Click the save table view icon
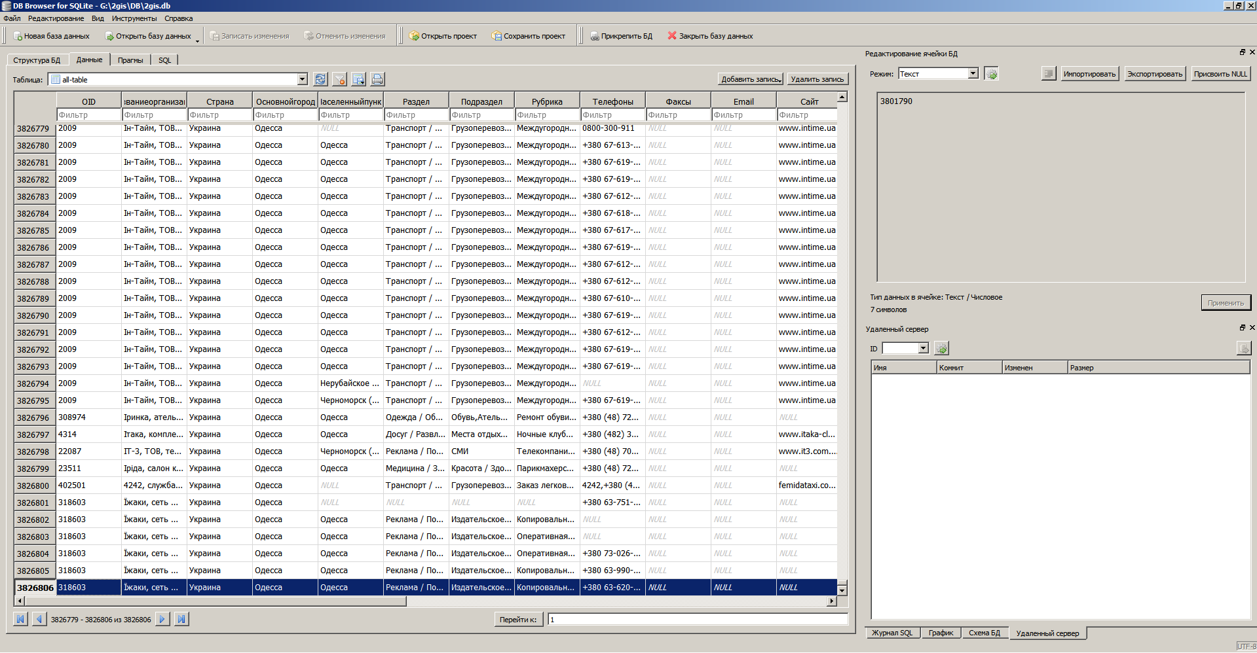1257x653 pixels. 358,79
